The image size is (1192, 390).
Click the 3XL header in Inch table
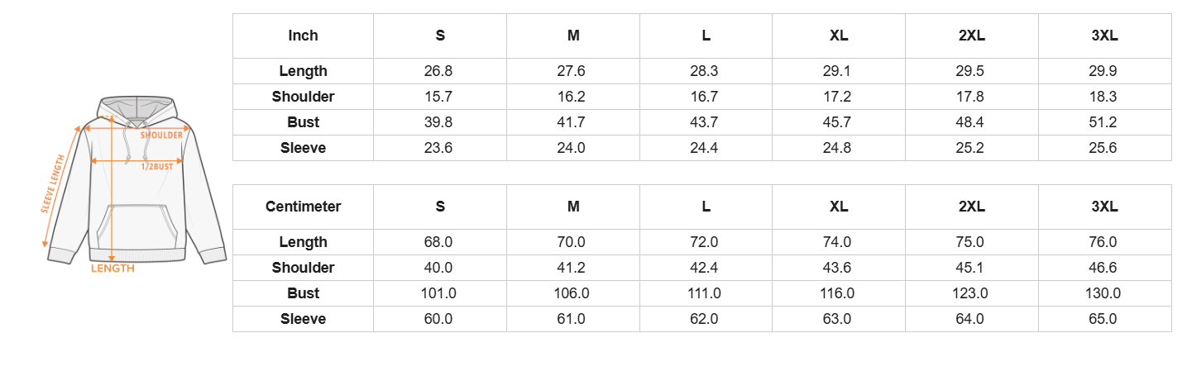pyautogui.click(x=1104, y=36)
